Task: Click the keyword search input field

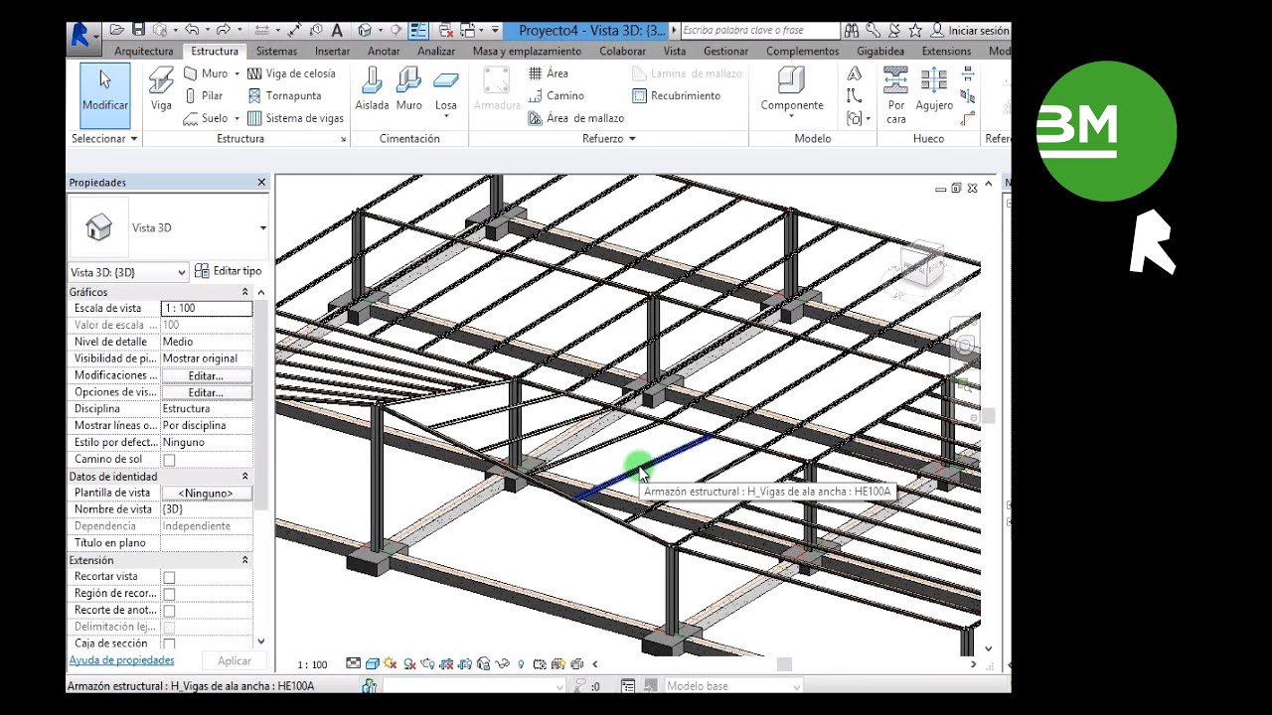Action: tap(760, 31)
